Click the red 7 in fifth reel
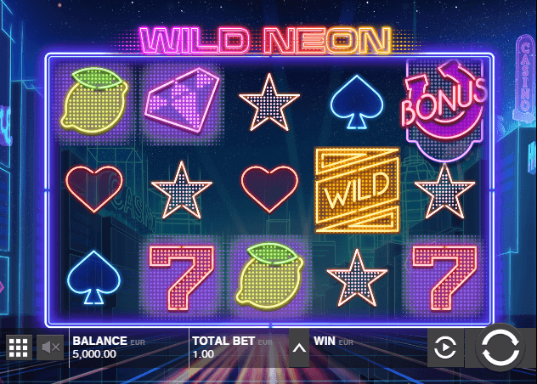This screenshot has width=537, height=384. click(444, 278)
